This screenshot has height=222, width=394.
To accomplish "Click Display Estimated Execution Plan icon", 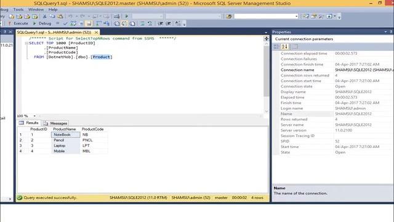I will point(73,23).
